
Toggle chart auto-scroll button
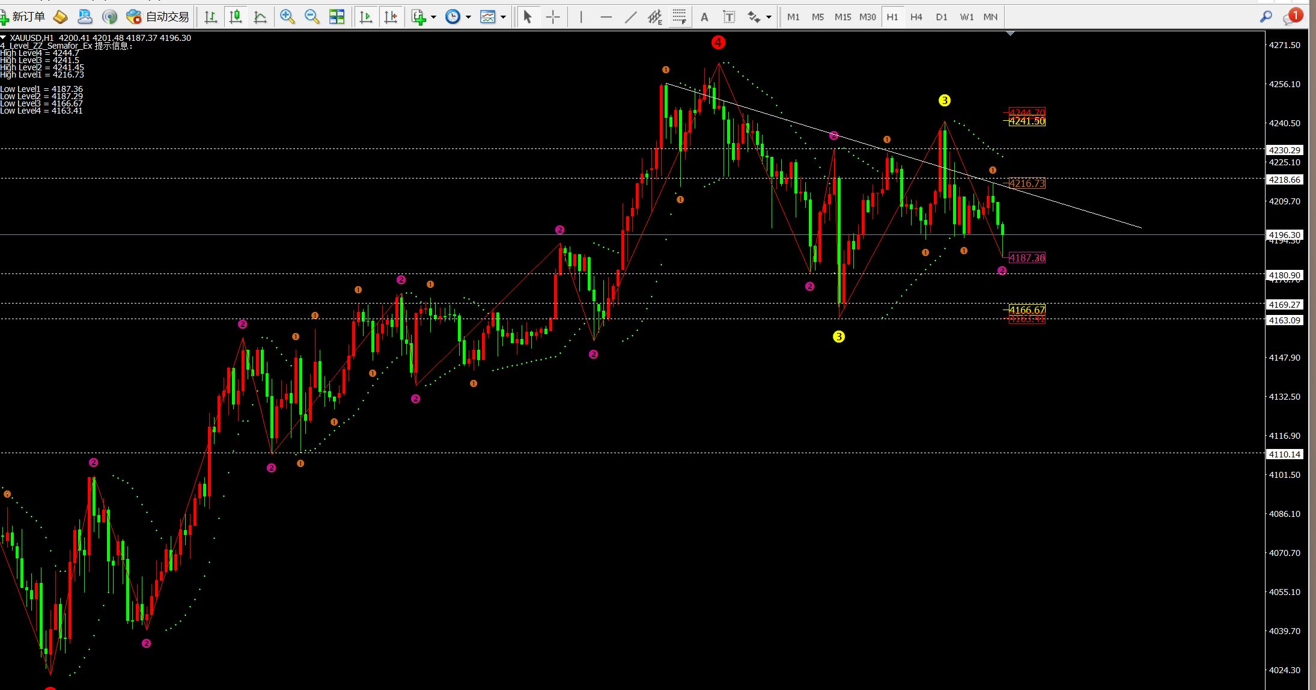click(365, 17)
